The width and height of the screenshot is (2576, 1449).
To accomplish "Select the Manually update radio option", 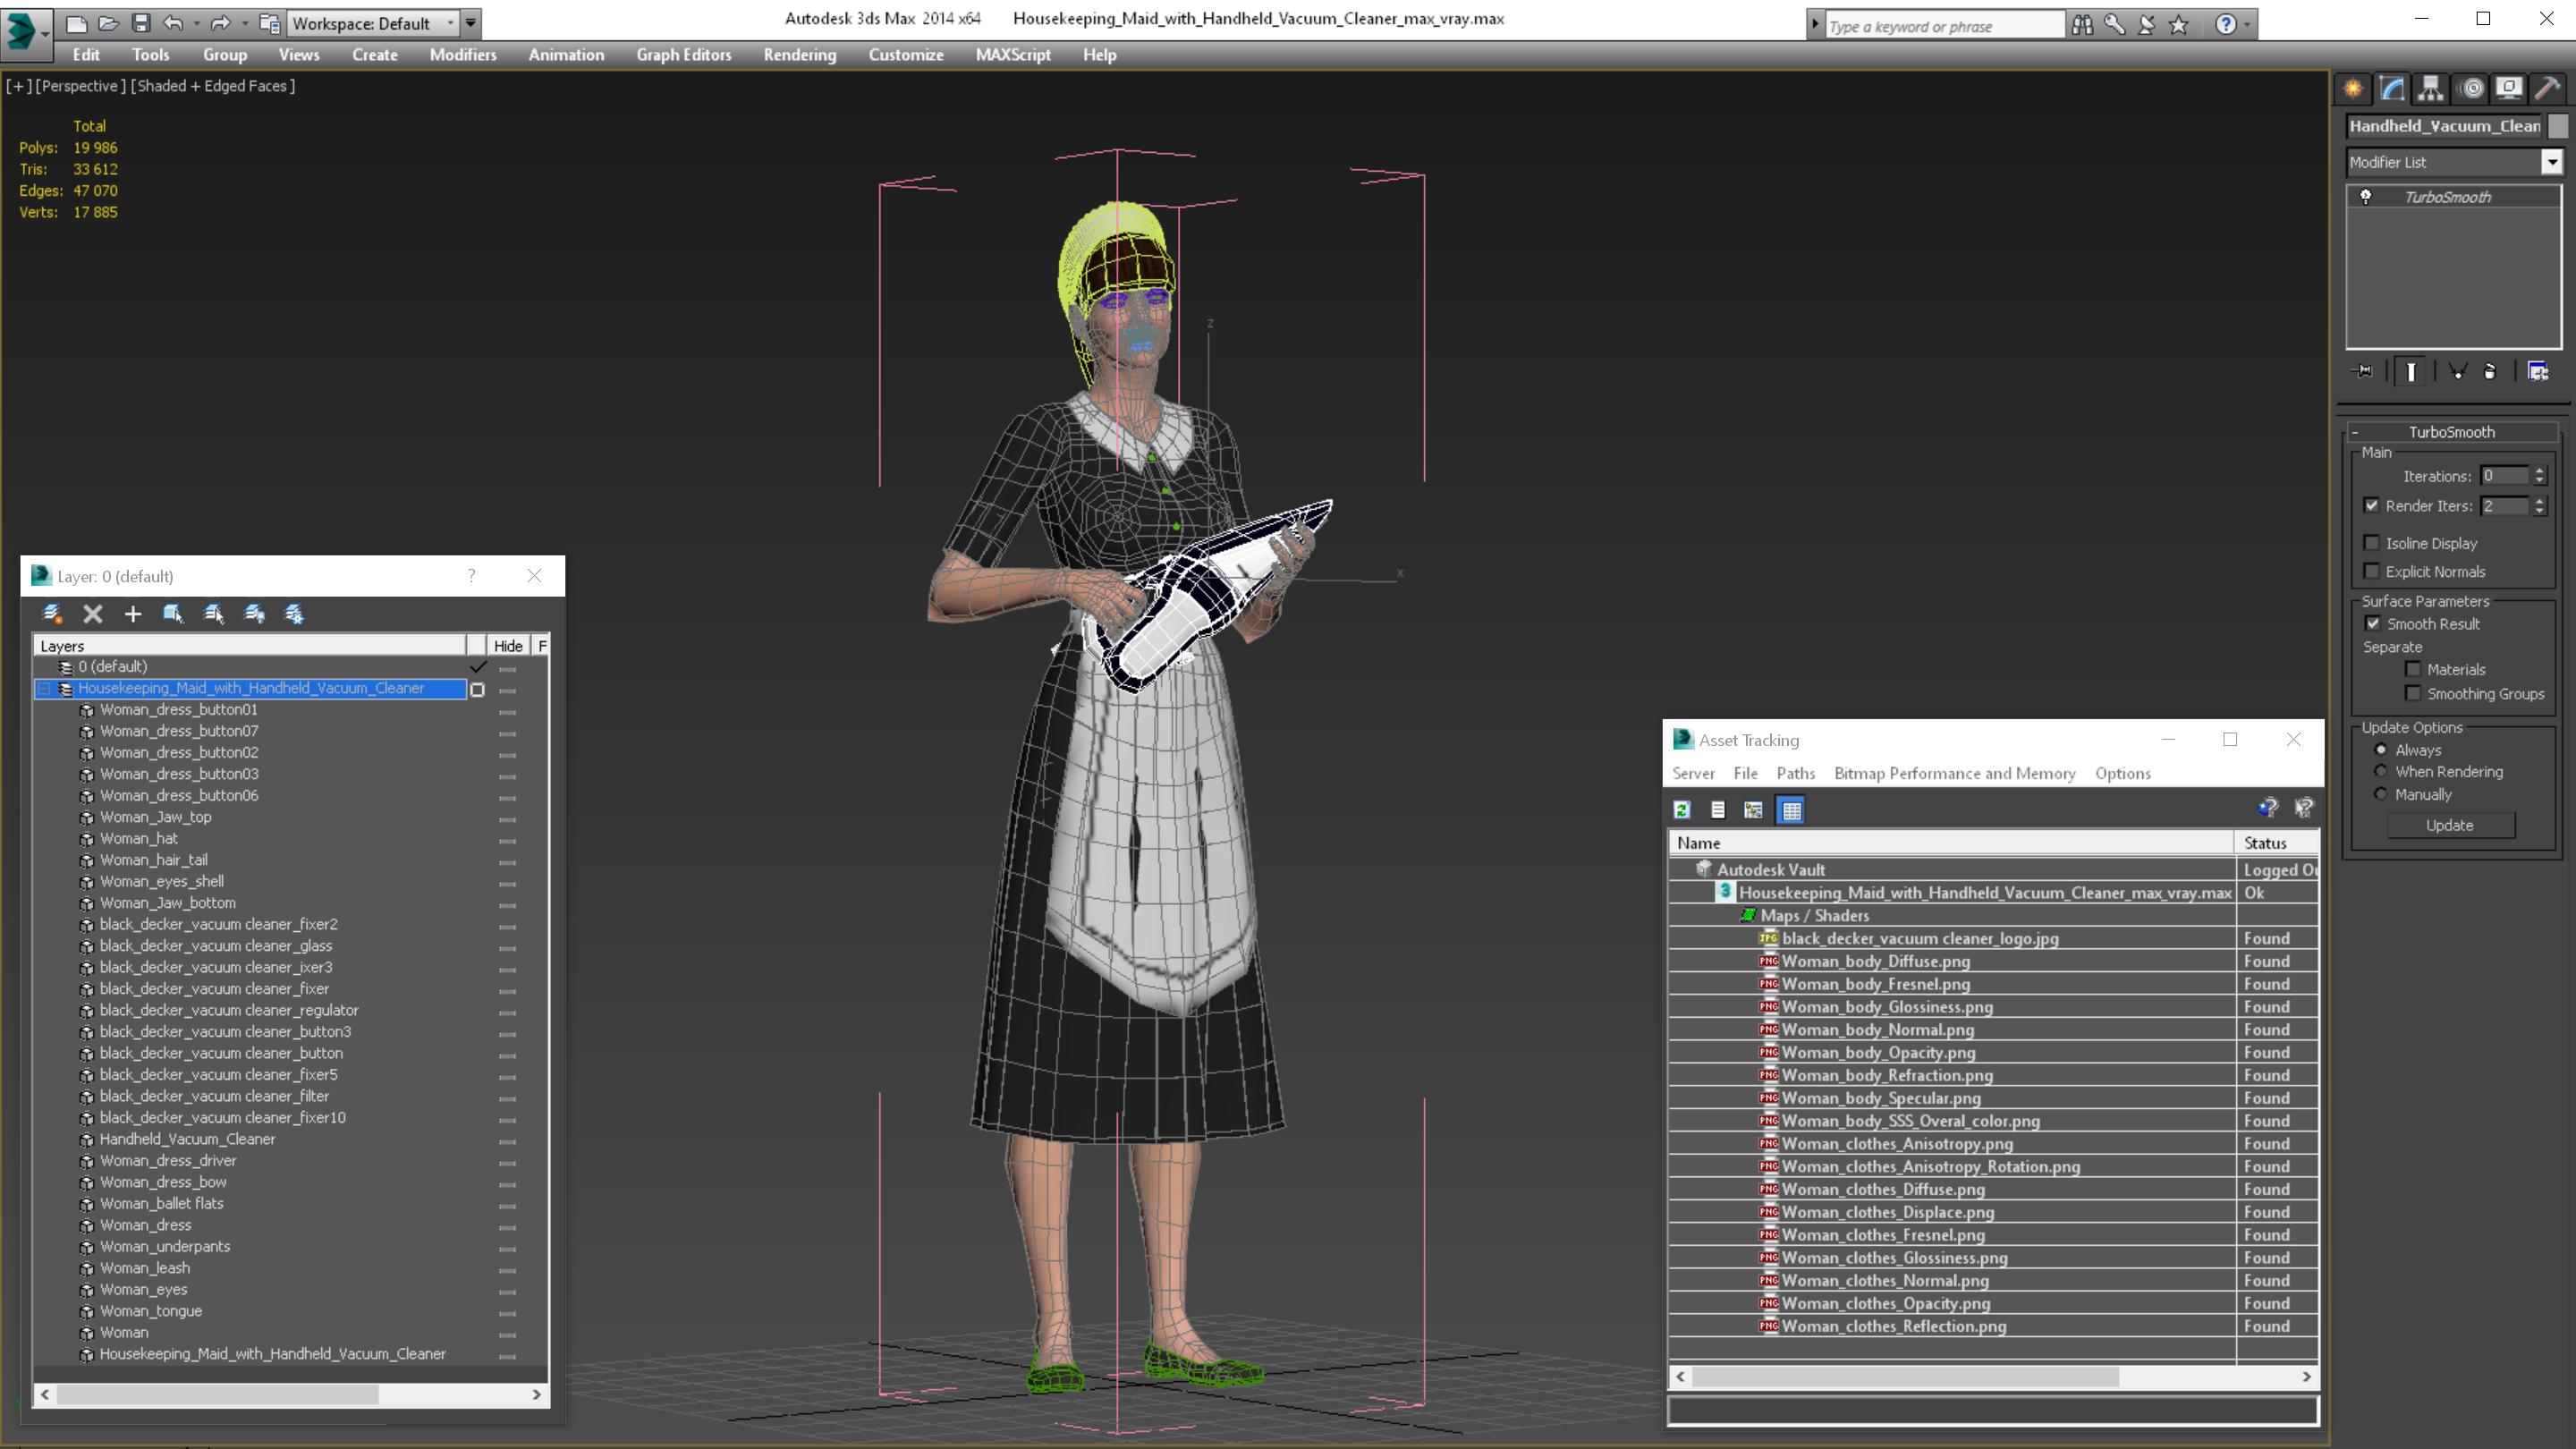I will (x=2381, y=794).
